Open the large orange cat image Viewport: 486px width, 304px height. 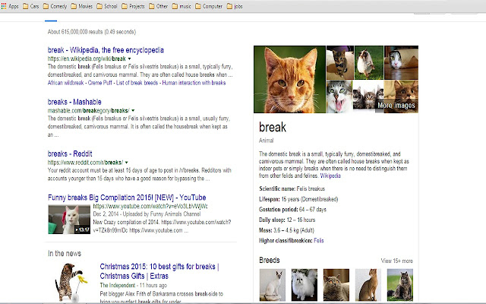click(x=289, y=79)
